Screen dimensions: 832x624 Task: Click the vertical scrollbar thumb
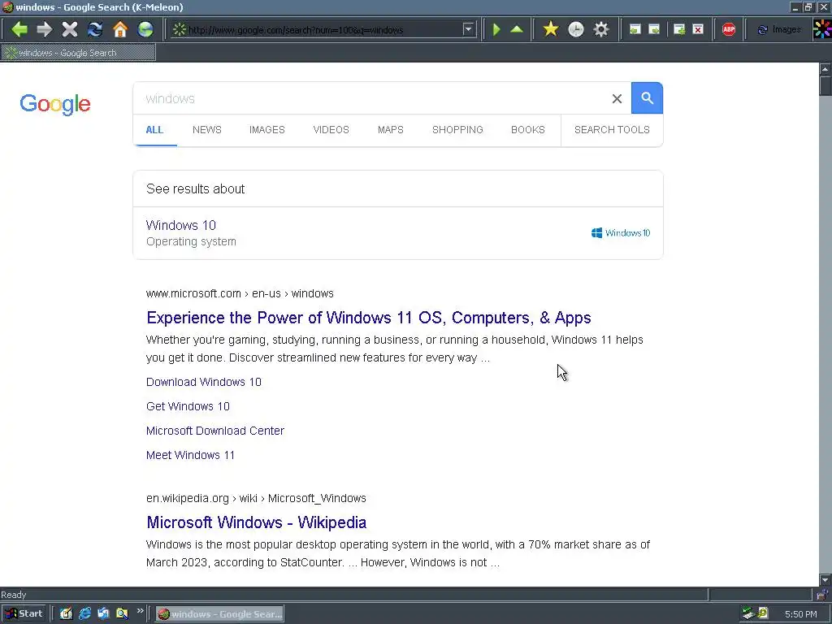click(x=825, y=85)
